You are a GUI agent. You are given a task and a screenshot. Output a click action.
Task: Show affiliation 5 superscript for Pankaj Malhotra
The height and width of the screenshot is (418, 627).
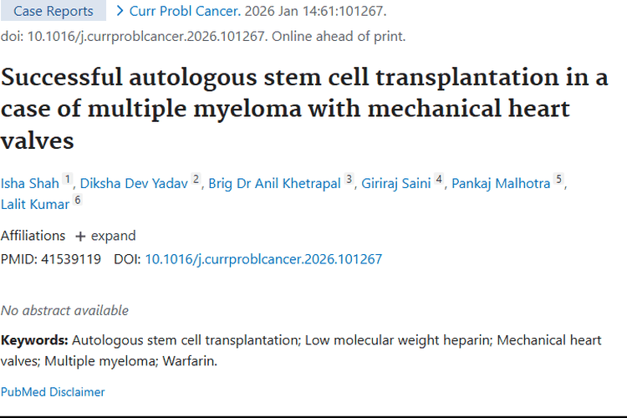[558, 179]
